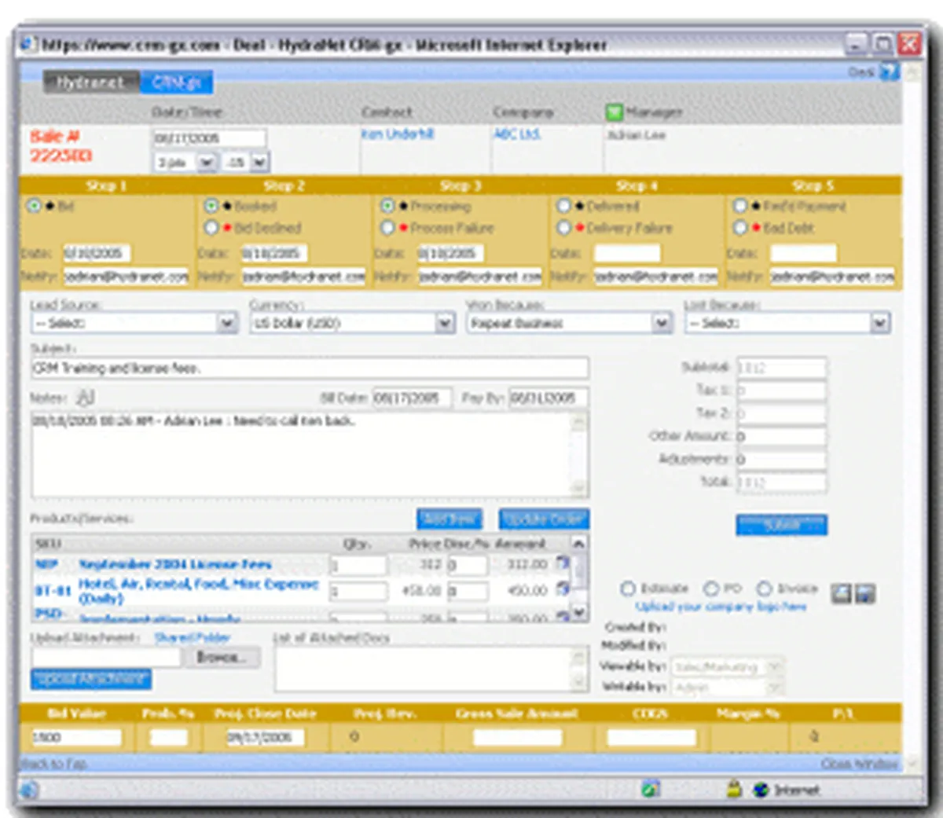Image resolution: width=943 pixels, height=818 pixels.
Task: Click the Internet globe icon in status bar
Action: (x=761, y=790)
